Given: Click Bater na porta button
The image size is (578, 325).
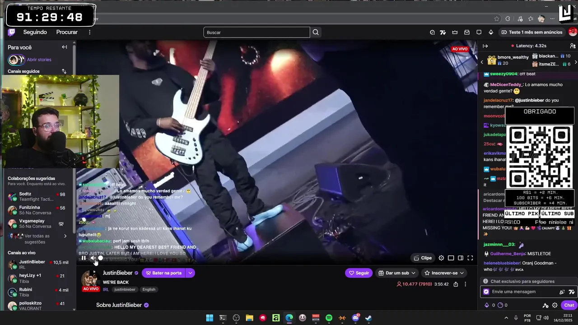Looking at the screenshot, I should point(164,273).
